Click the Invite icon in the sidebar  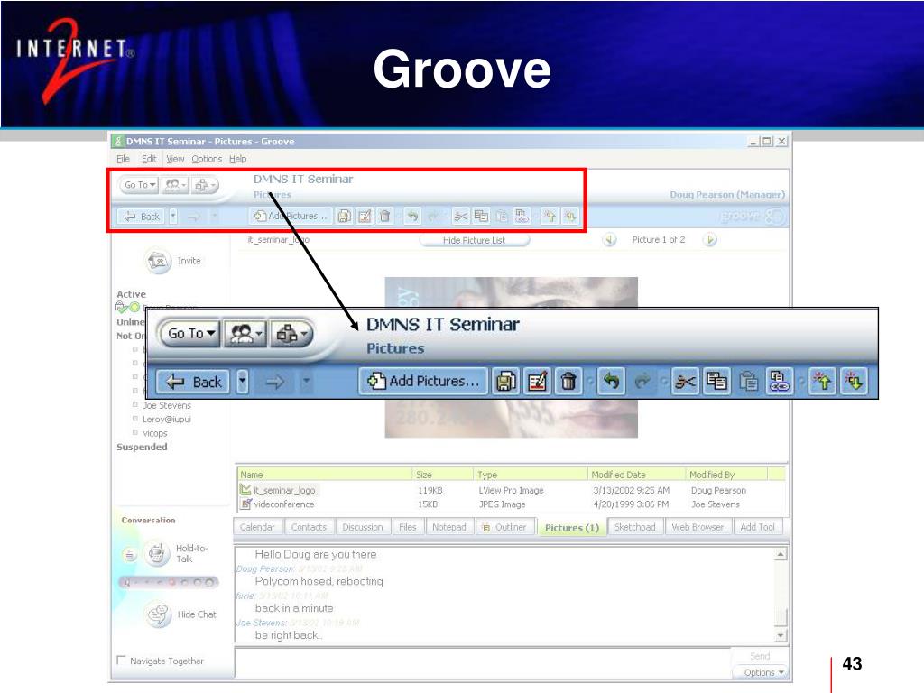158,261
